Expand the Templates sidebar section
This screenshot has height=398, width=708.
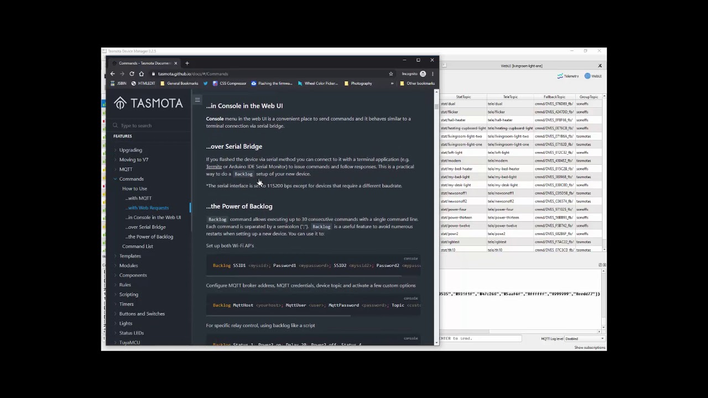pyautogui.click(x=130, y=256)
